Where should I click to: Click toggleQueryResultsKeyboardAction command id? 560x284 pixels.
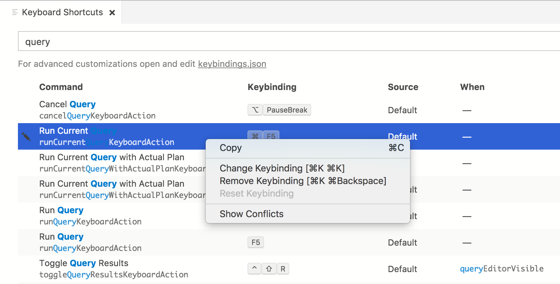click(x=113, y=275)
